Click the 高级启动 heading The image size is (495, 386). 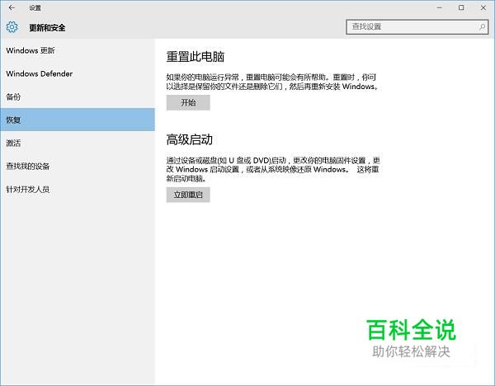pos(190,139)
